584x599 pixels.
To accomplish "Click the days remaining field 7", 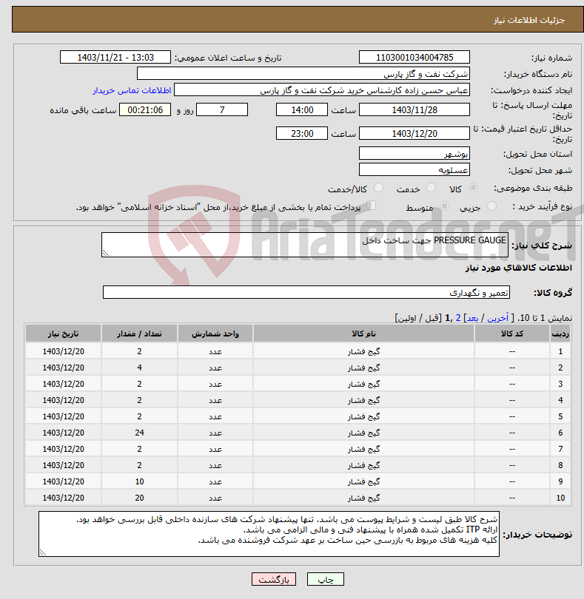I will pyautogui.click(x=222, y=110).
